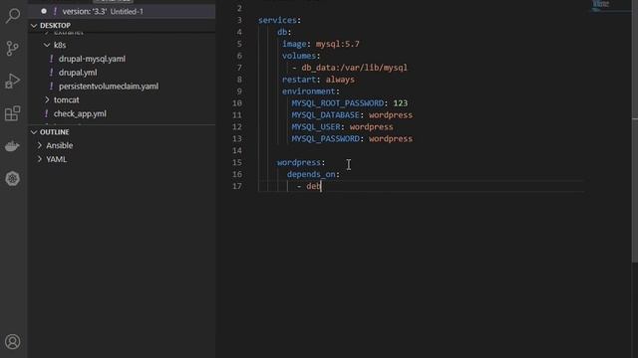Open check_app.yml file
Viewport: 638px width, 358px height.
[x=80, y=114]
